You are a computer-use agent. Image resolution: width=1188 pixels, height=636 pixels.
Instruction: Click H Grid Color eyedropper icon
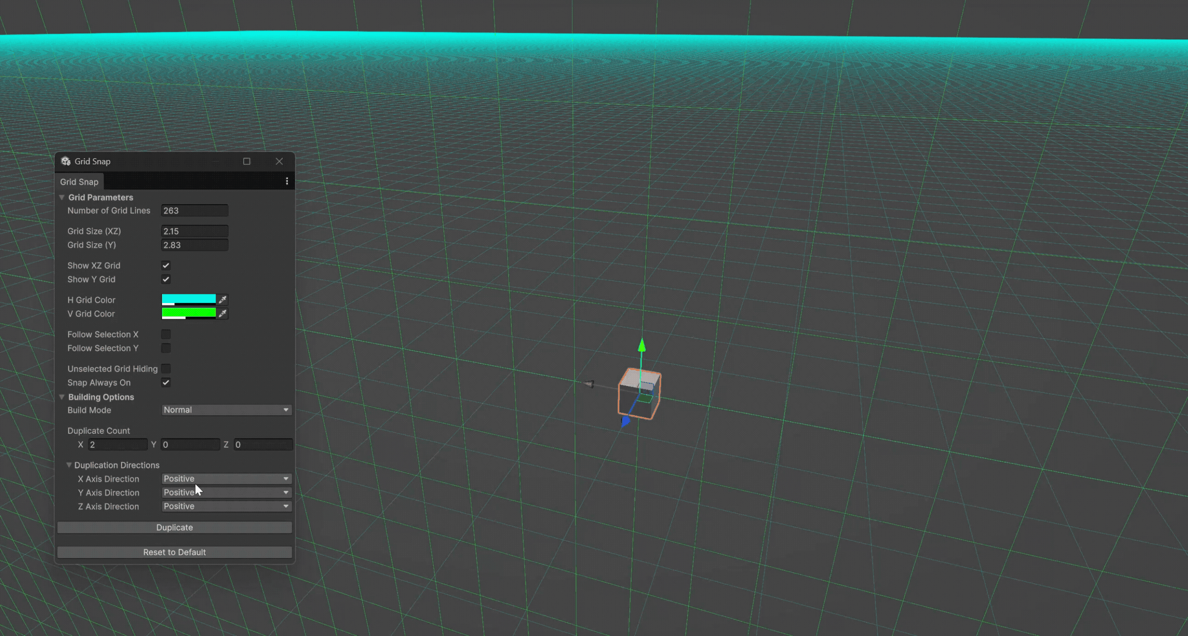tap(222, 300)
